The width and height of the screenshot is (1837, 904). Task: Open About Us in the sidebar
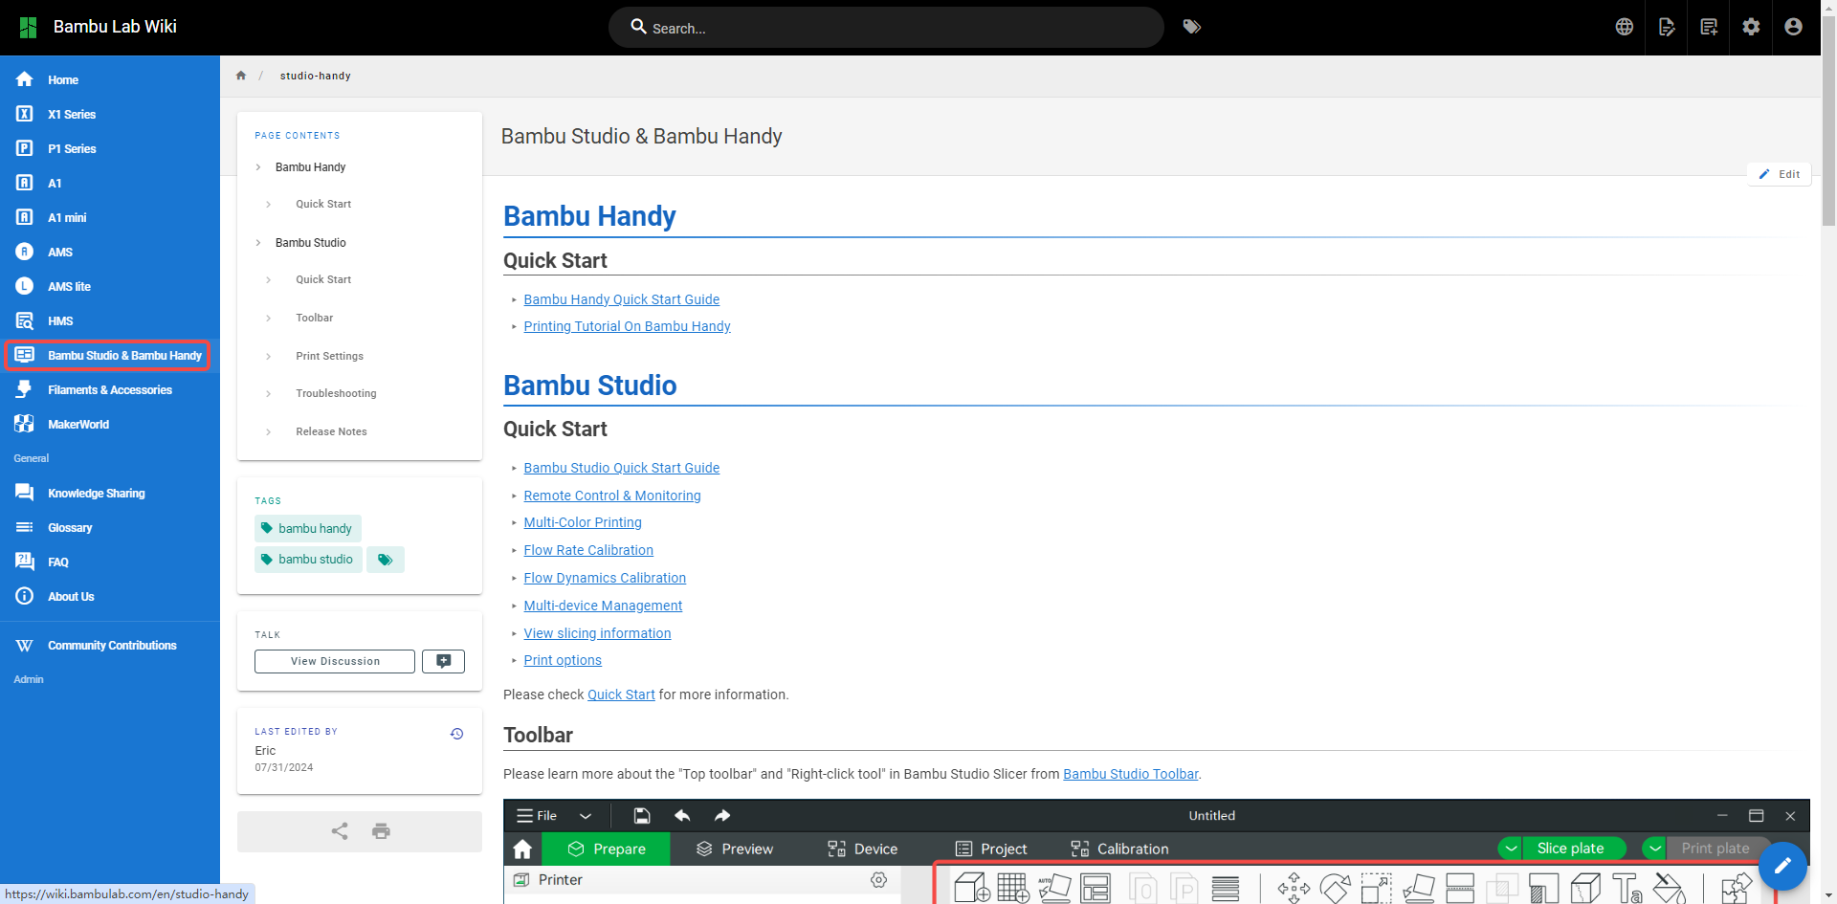coord(110,596)
